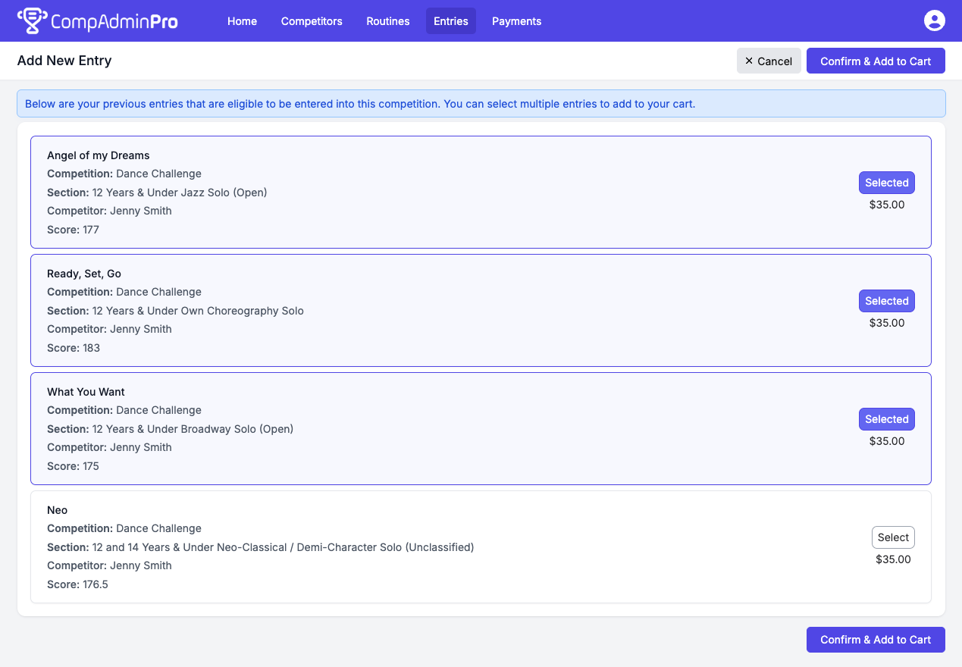Deselect the Angel of my Dreams entry
This screenshot has height=667, width=962.
pyautogui.click(x=886, y=183)
